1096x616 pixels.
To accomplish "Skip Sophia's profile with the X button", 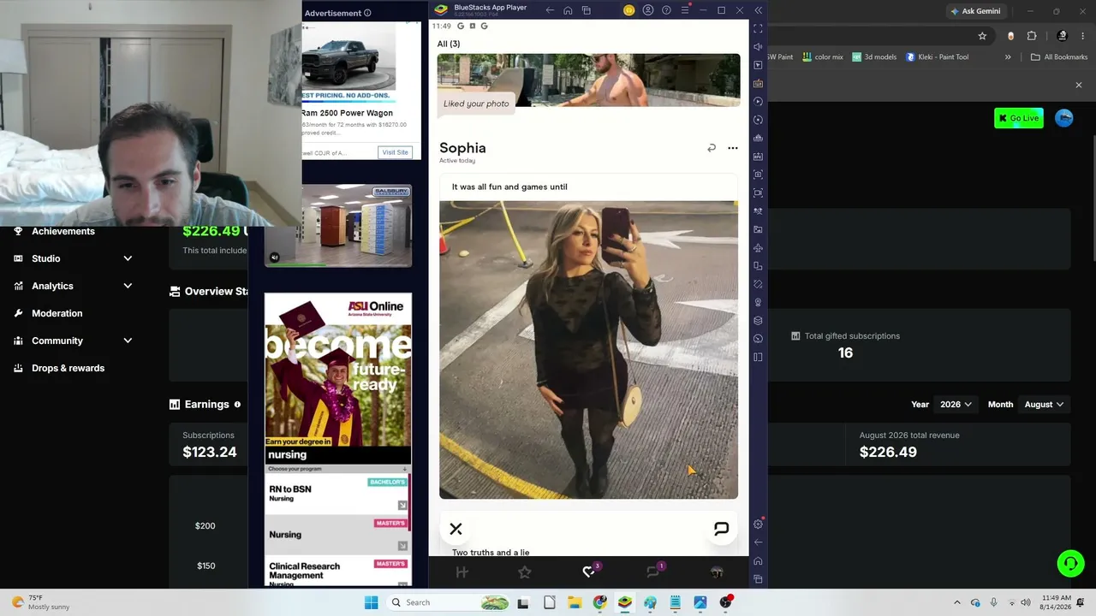I will 456,530.
